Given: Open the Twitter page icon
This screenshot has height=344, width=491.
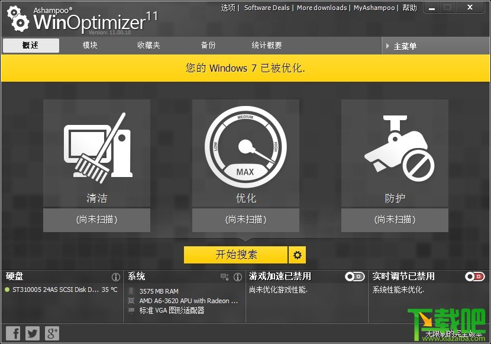Looking at the screenshot, I should pos(33,333).
